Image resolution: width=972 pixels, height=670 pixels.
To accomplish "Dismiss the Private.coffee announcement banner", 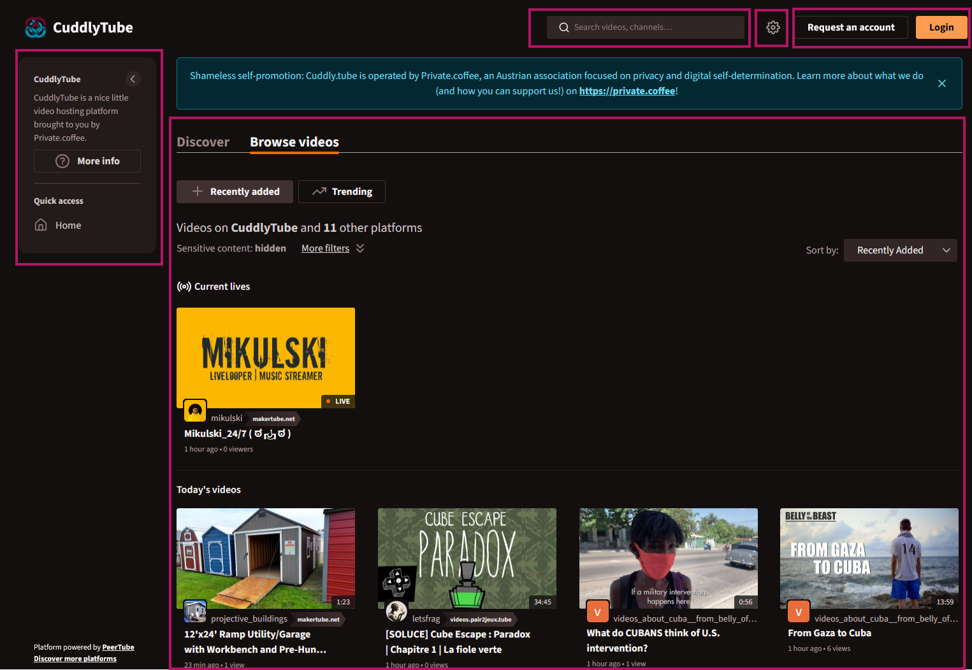I will coord(941,83).
